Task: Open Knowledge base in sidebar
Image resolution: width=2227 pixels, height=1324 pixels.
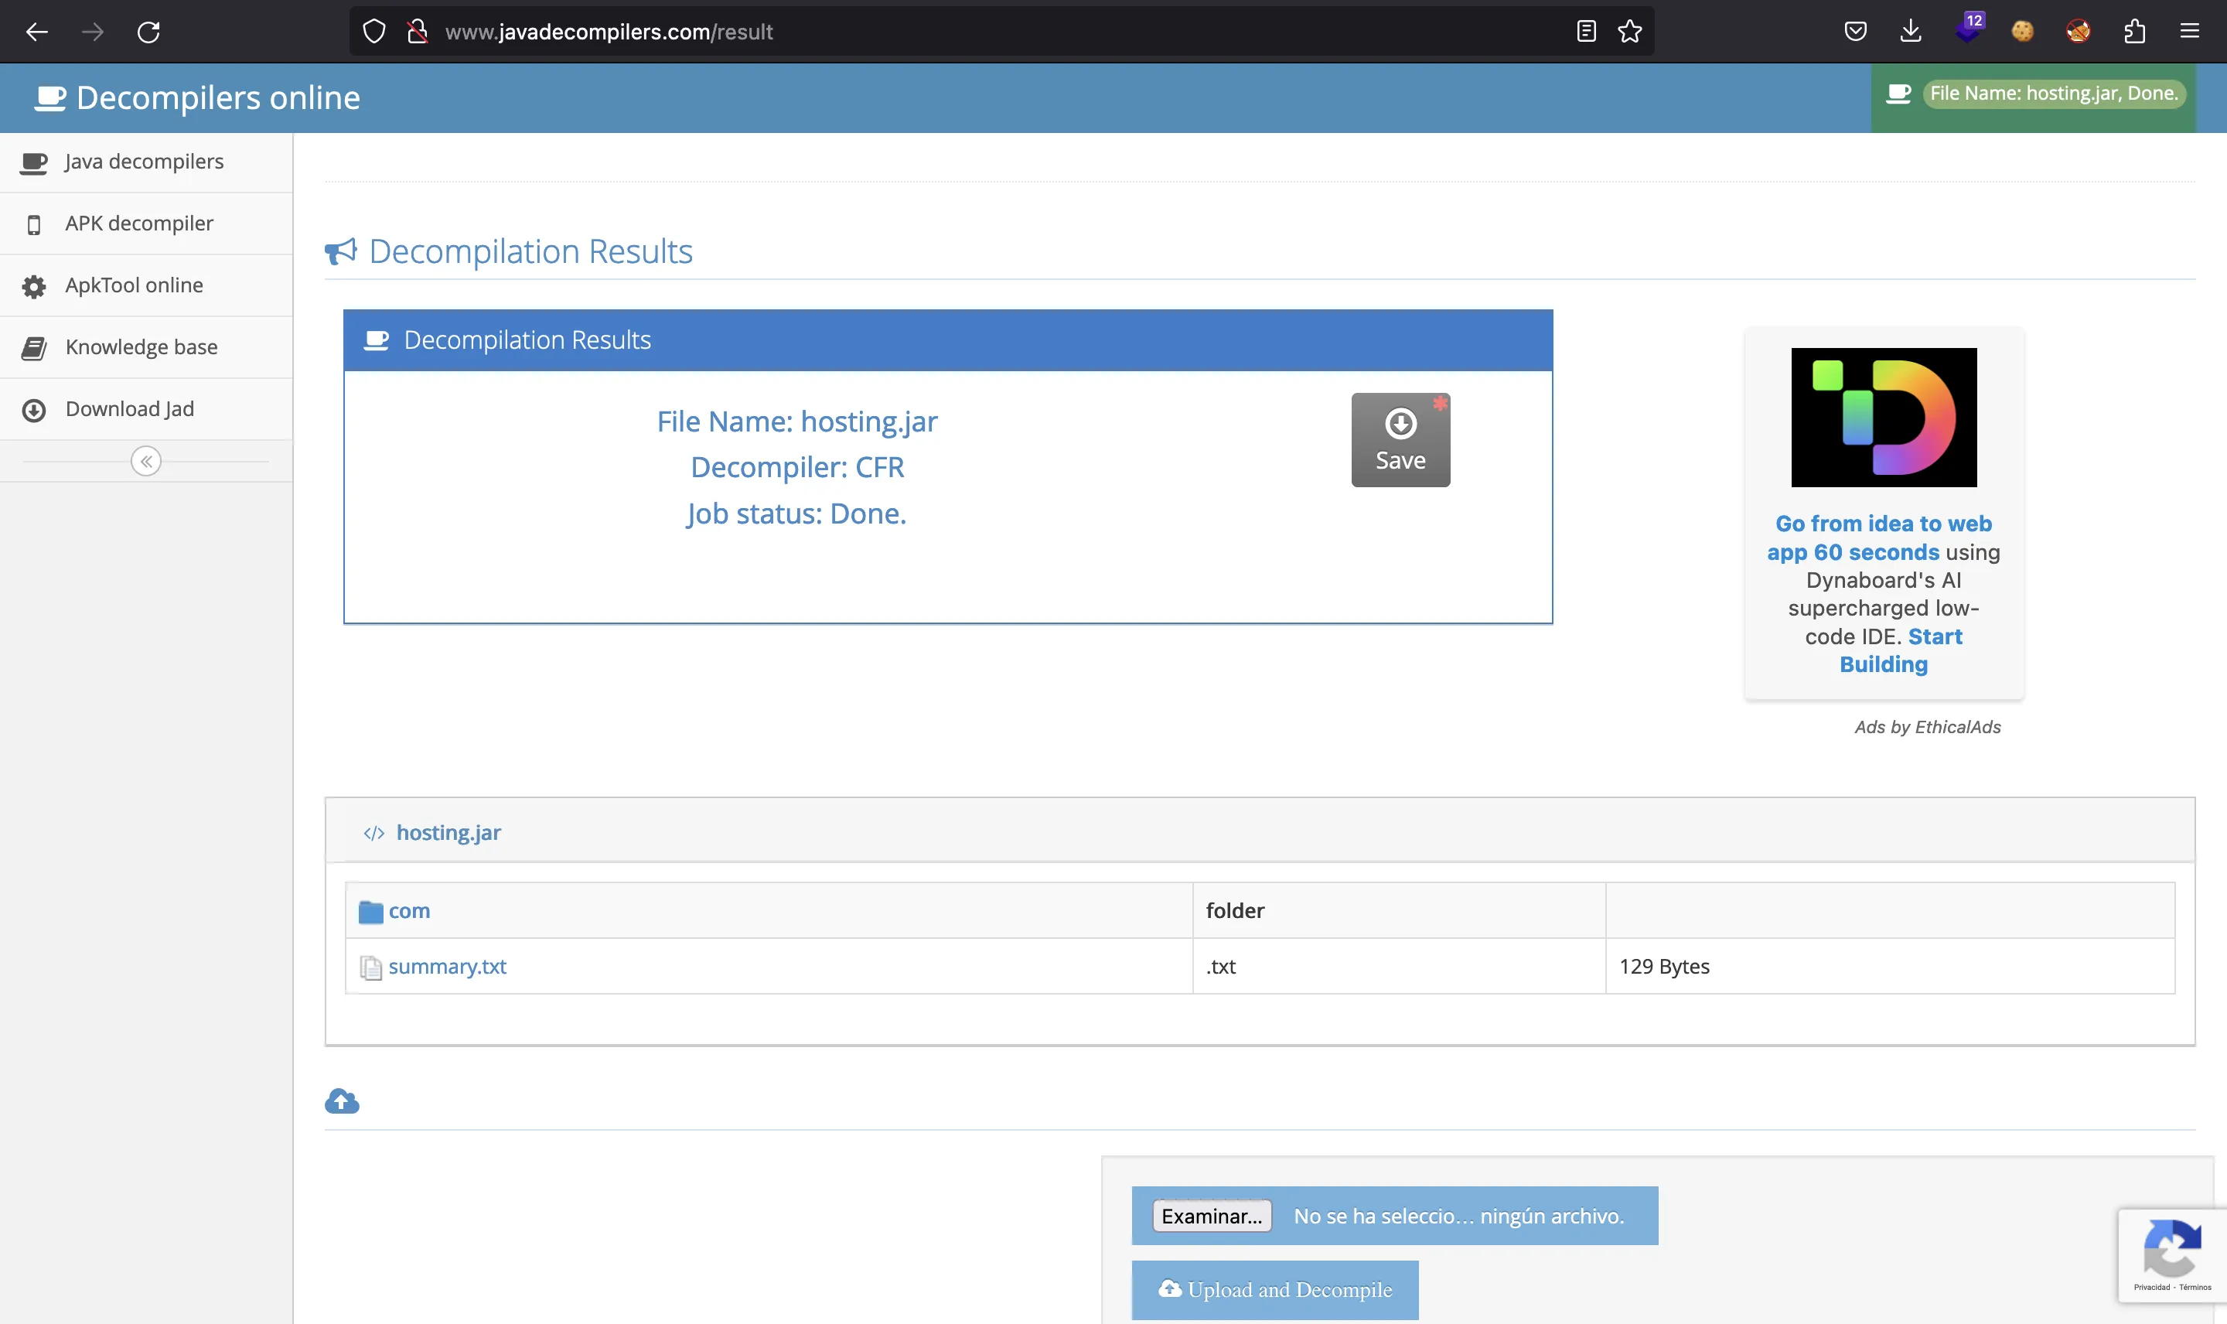Action: tap(146, 347)
